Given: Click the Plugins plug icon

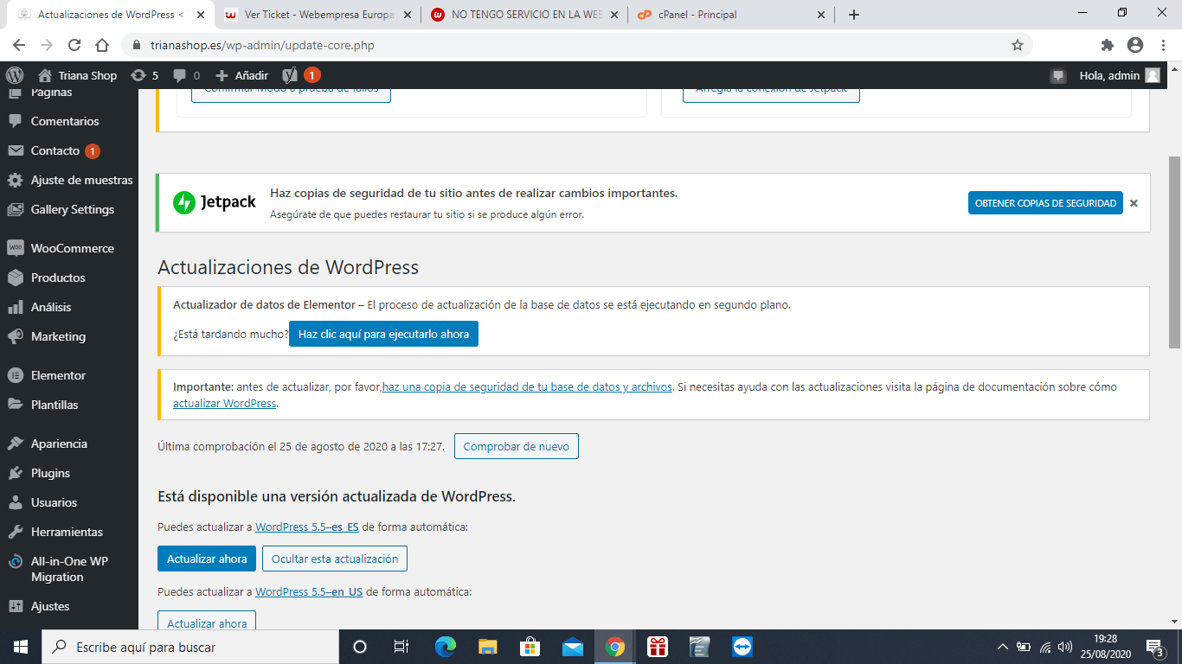Looking at the screenshot, I should pos(15,473).
